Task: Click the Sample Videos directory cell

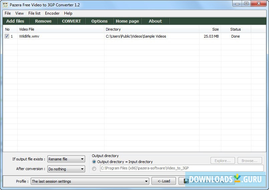Action: click(136, 36)
